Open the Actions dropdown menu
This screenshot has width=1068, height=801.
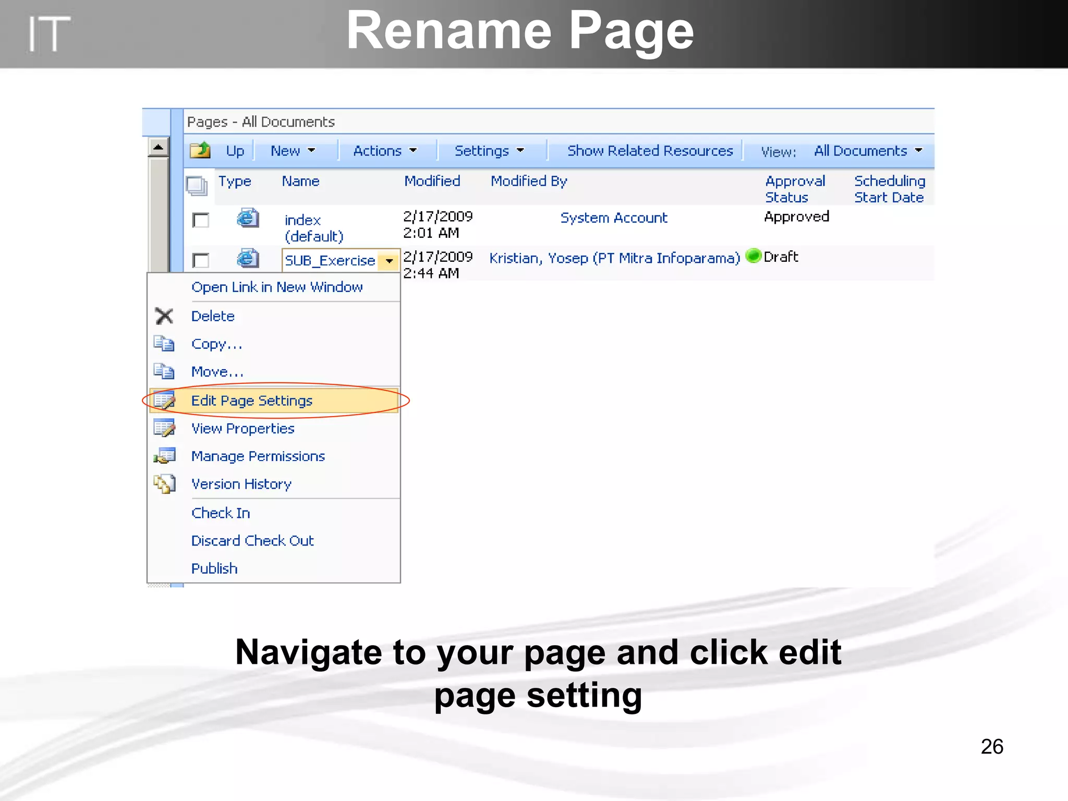385,151
